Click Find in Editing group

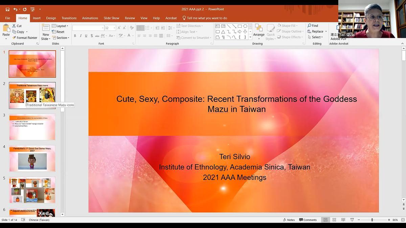pos(313,26)
